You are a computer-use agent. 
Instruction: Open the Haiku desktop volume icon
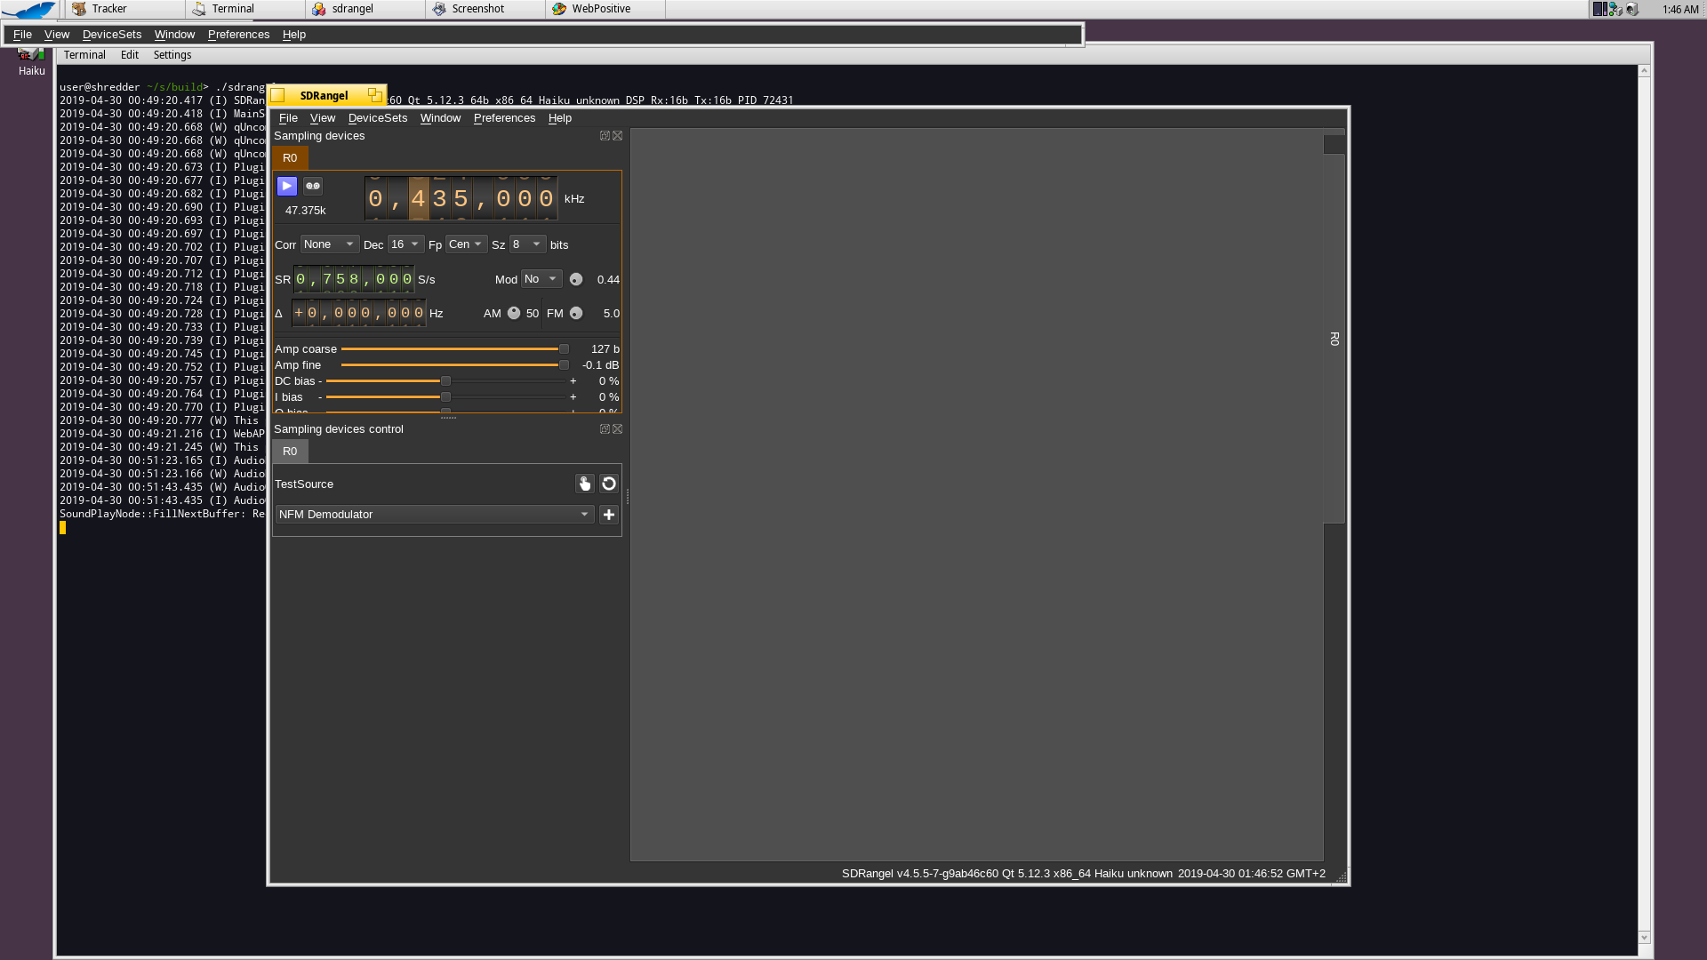(31, 60)
